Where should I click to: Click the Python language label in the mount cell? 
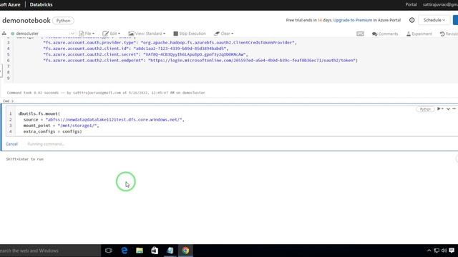(x=425, y=109)
